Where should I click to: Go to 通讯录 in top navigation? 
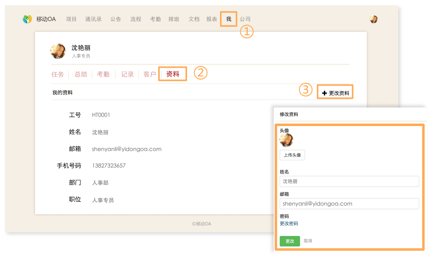coord(93,19)
